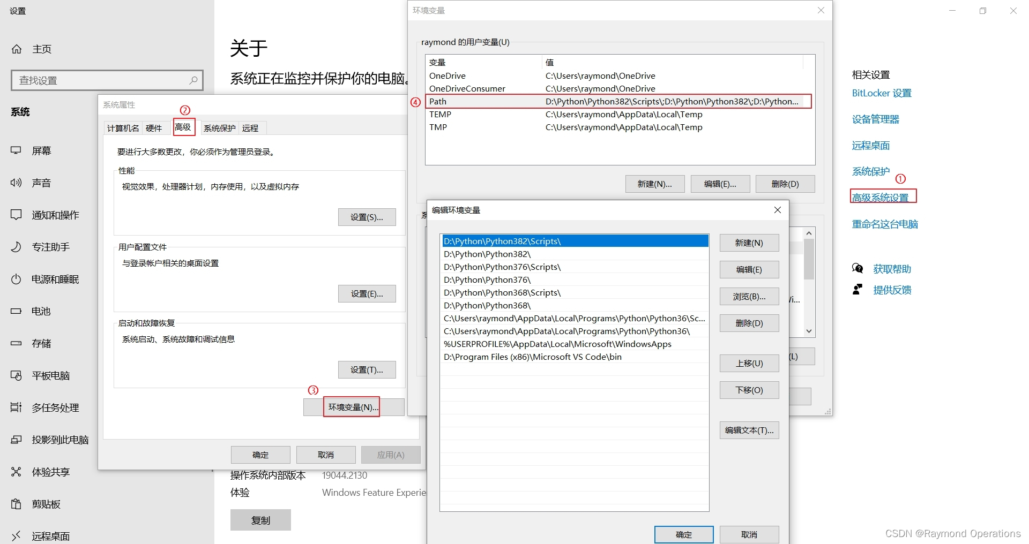Confirm with 确定 in edit variable dialog
The height and width of the screenshot is (544, 1029).
[x=684, y=534]
